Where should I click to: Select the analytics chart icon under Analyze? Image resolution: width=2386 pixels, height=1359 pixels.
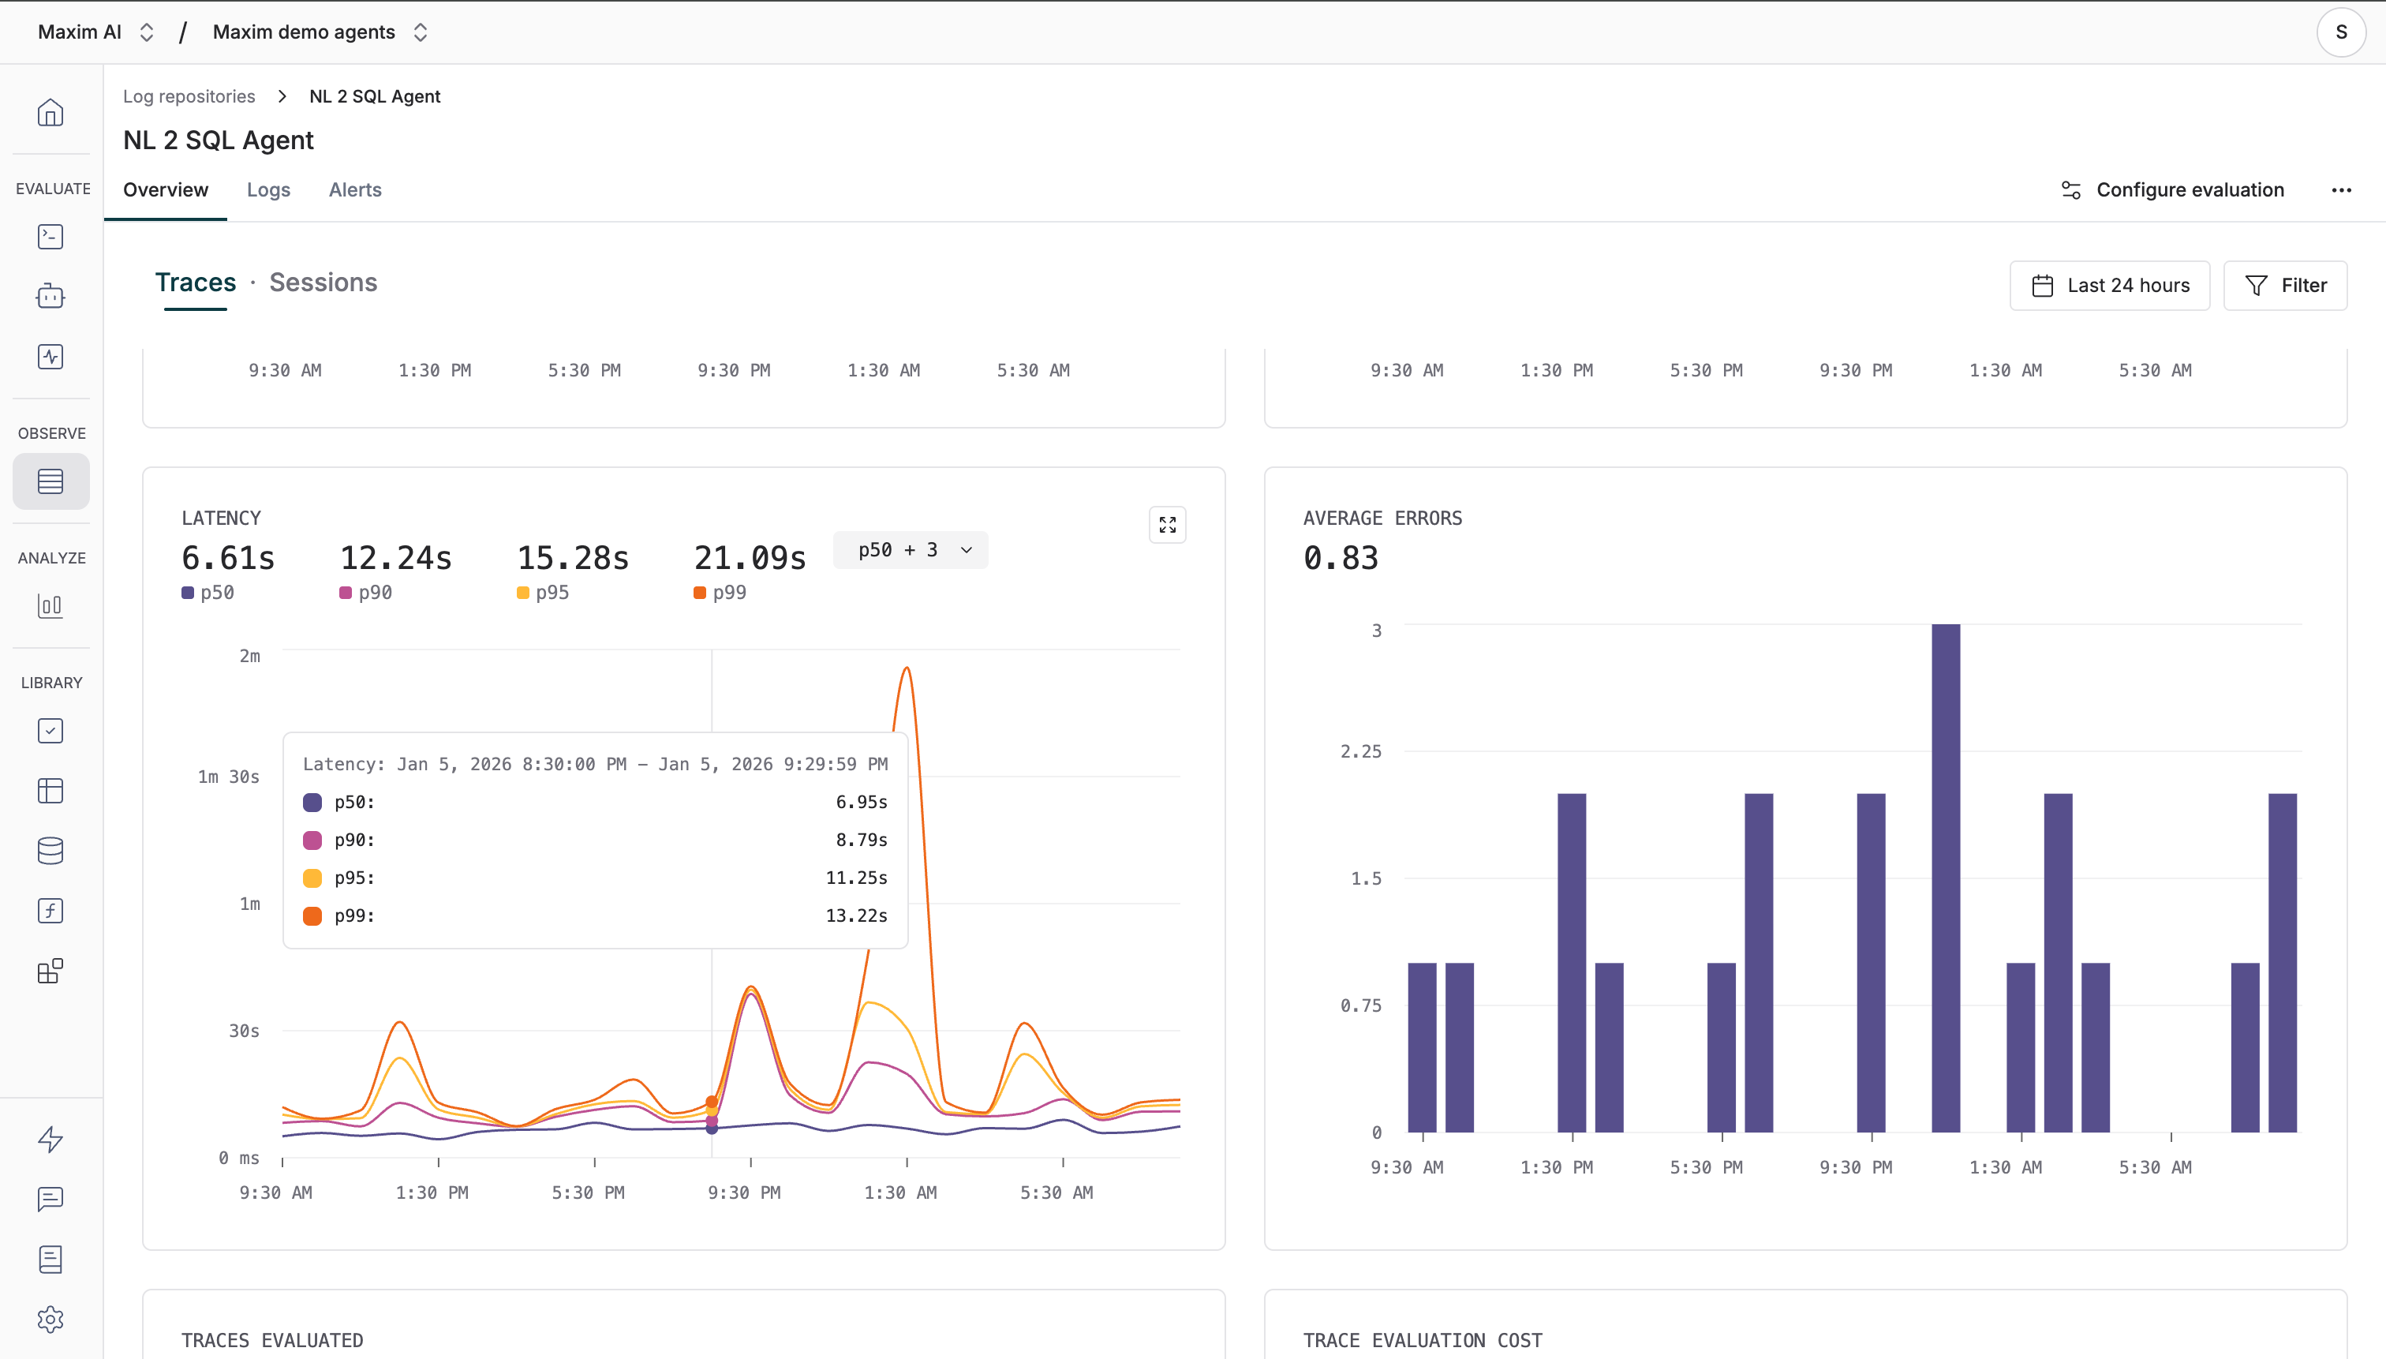pyautogui.click(x=50, y=605)
